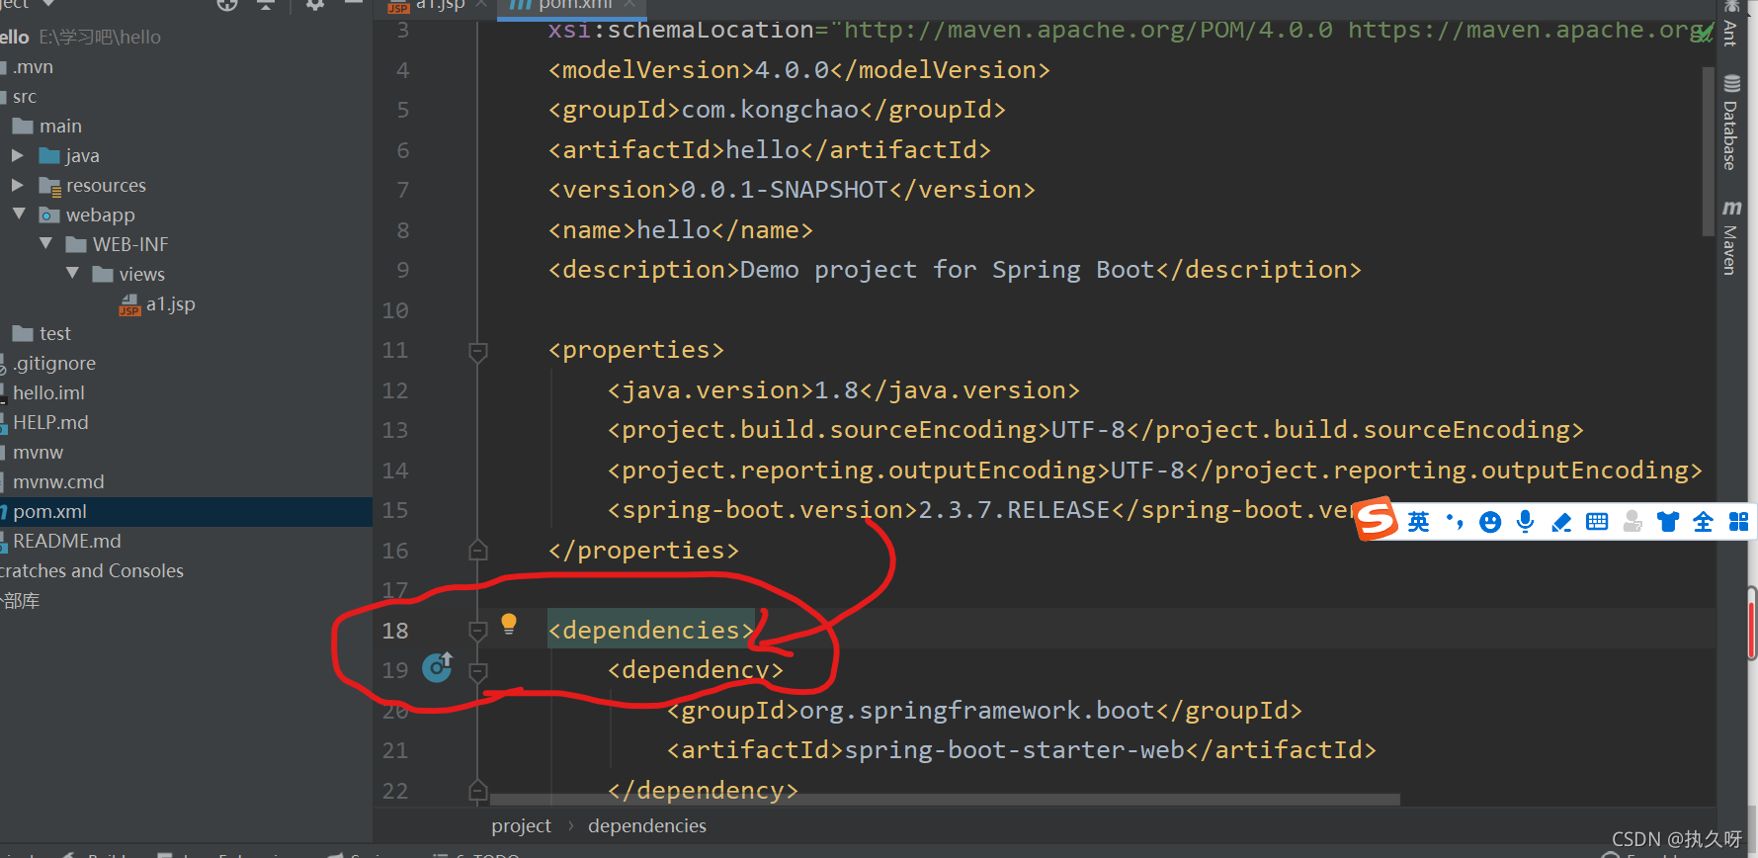Open the Sogou soft keyboard icon

(x=1596, y=522)
